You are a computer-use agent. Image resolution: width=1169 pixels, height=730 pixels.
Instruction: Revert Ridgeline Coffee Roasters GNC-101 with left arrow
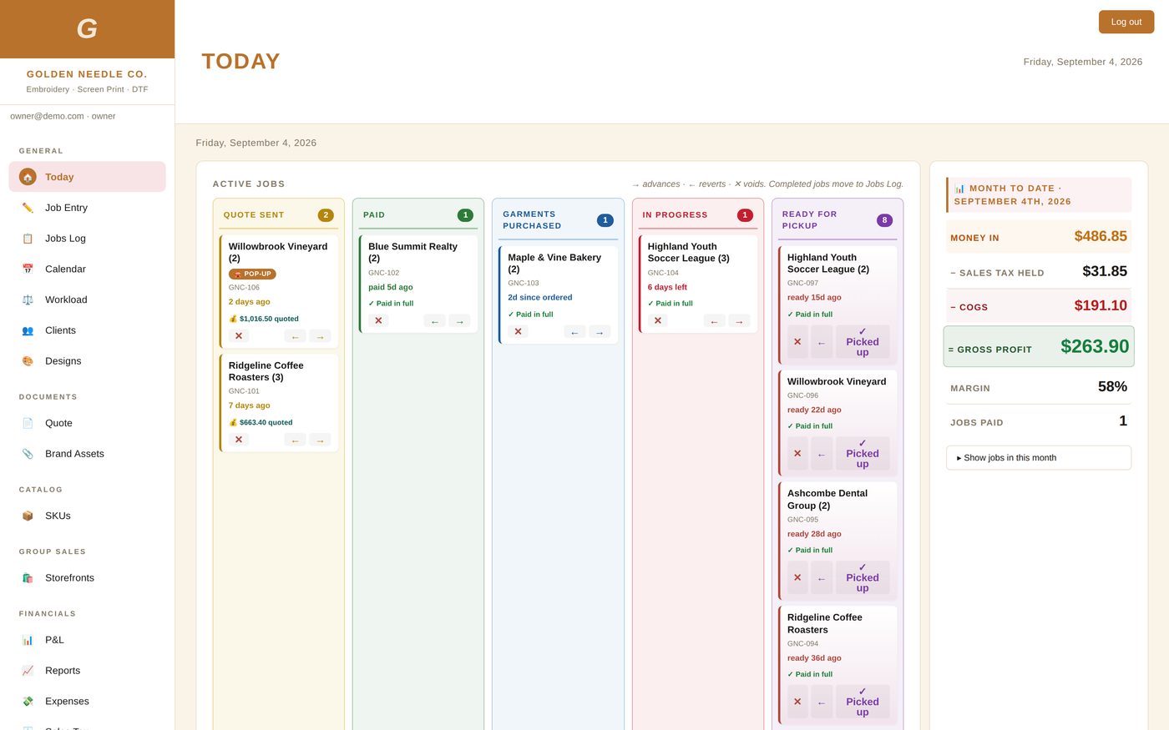[295, 440]
